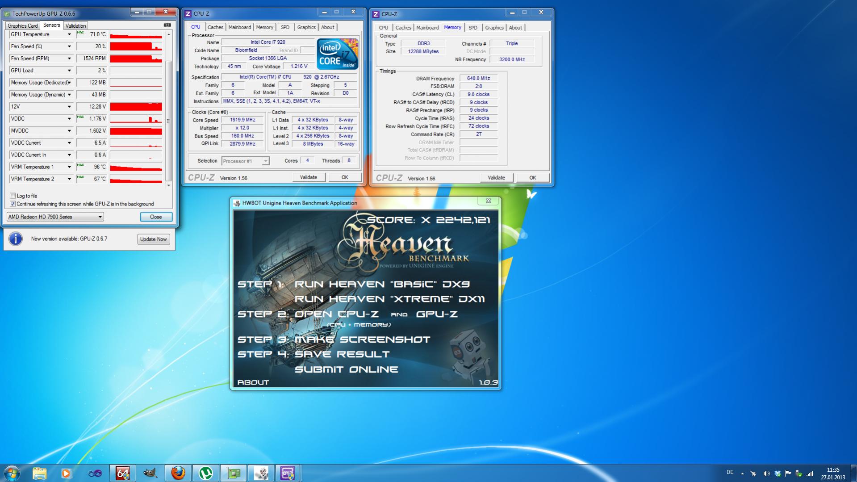Open the Fan Speed (RPM) sensor dropdown
This screenshot has width=857, height=482.
[x=69, y=59]
